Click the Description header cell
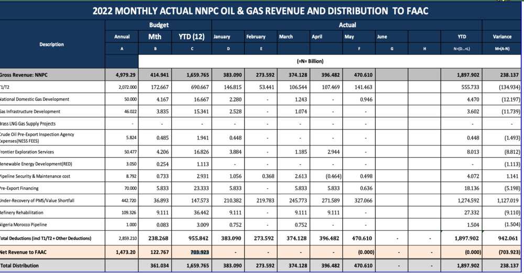This screenshot has height=274, width=524. point(51,44)
